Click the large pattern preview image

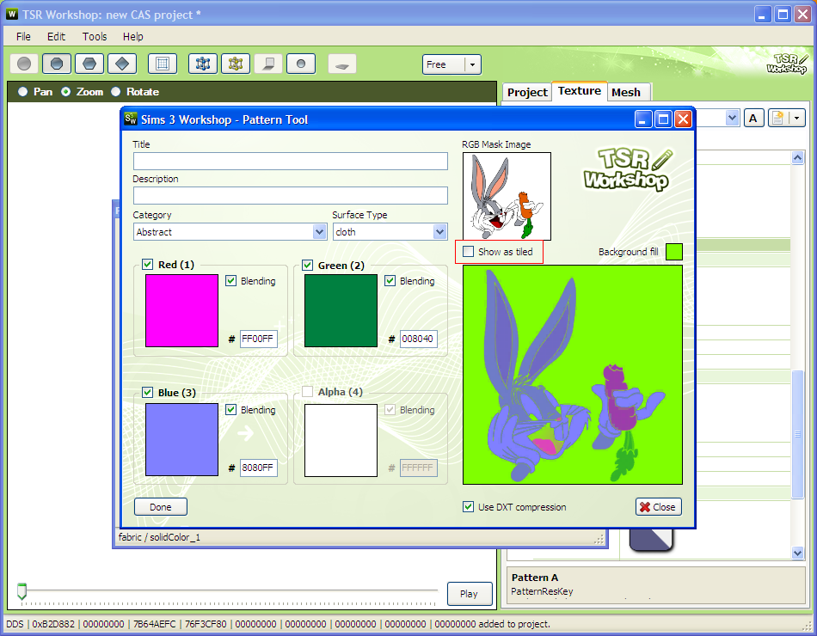click(573, 375)
